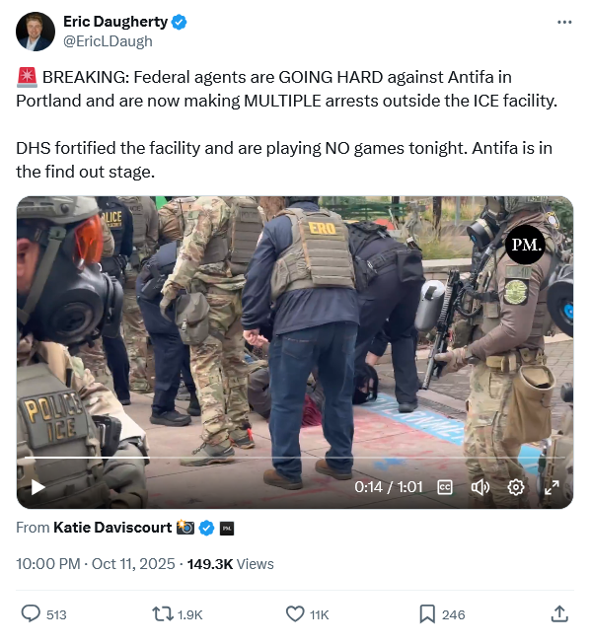This screenshot has height=644, width=590.
Task: Open Eric Daugherty's profile picture
Action: click(36, 32)
